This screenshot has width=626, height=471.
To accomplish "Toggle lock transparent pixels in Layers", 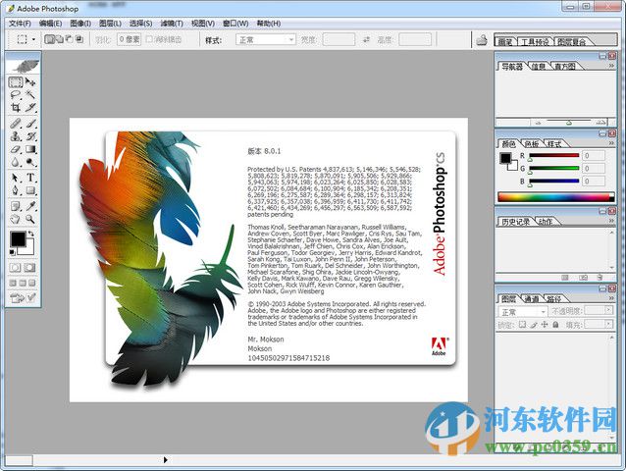I will pyautogui.click(x=522, y=325).
